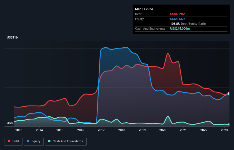Click the 2023 x-axis label
The height and width of the screenshot is (150, 234).
(224, 130)
